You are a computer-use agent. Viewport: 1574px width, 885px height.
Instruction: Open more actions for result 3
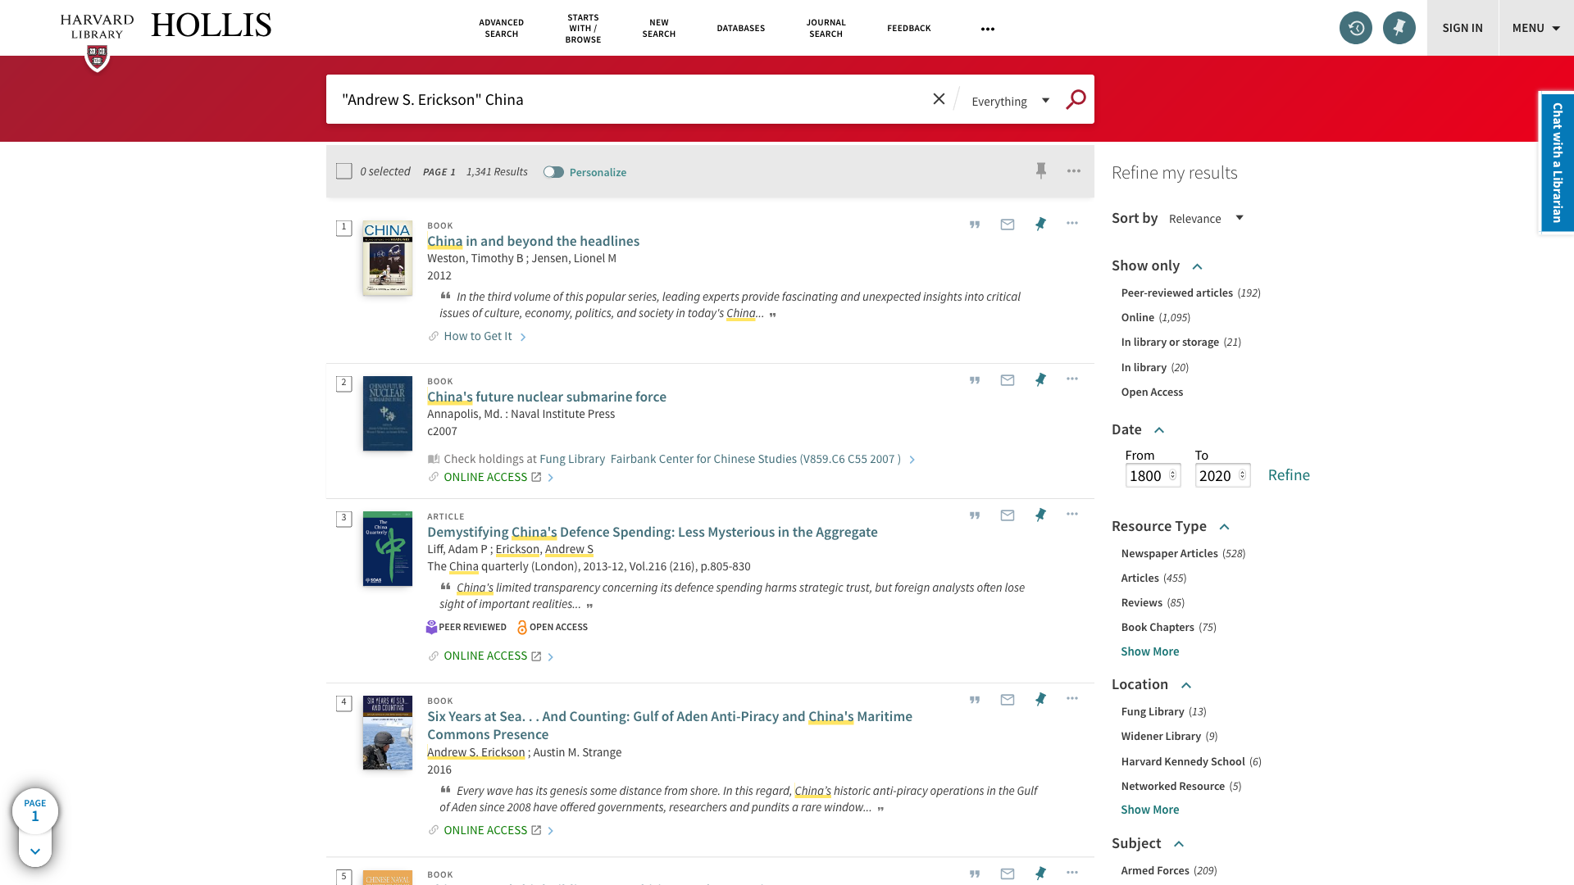(x=1072, y=514)
